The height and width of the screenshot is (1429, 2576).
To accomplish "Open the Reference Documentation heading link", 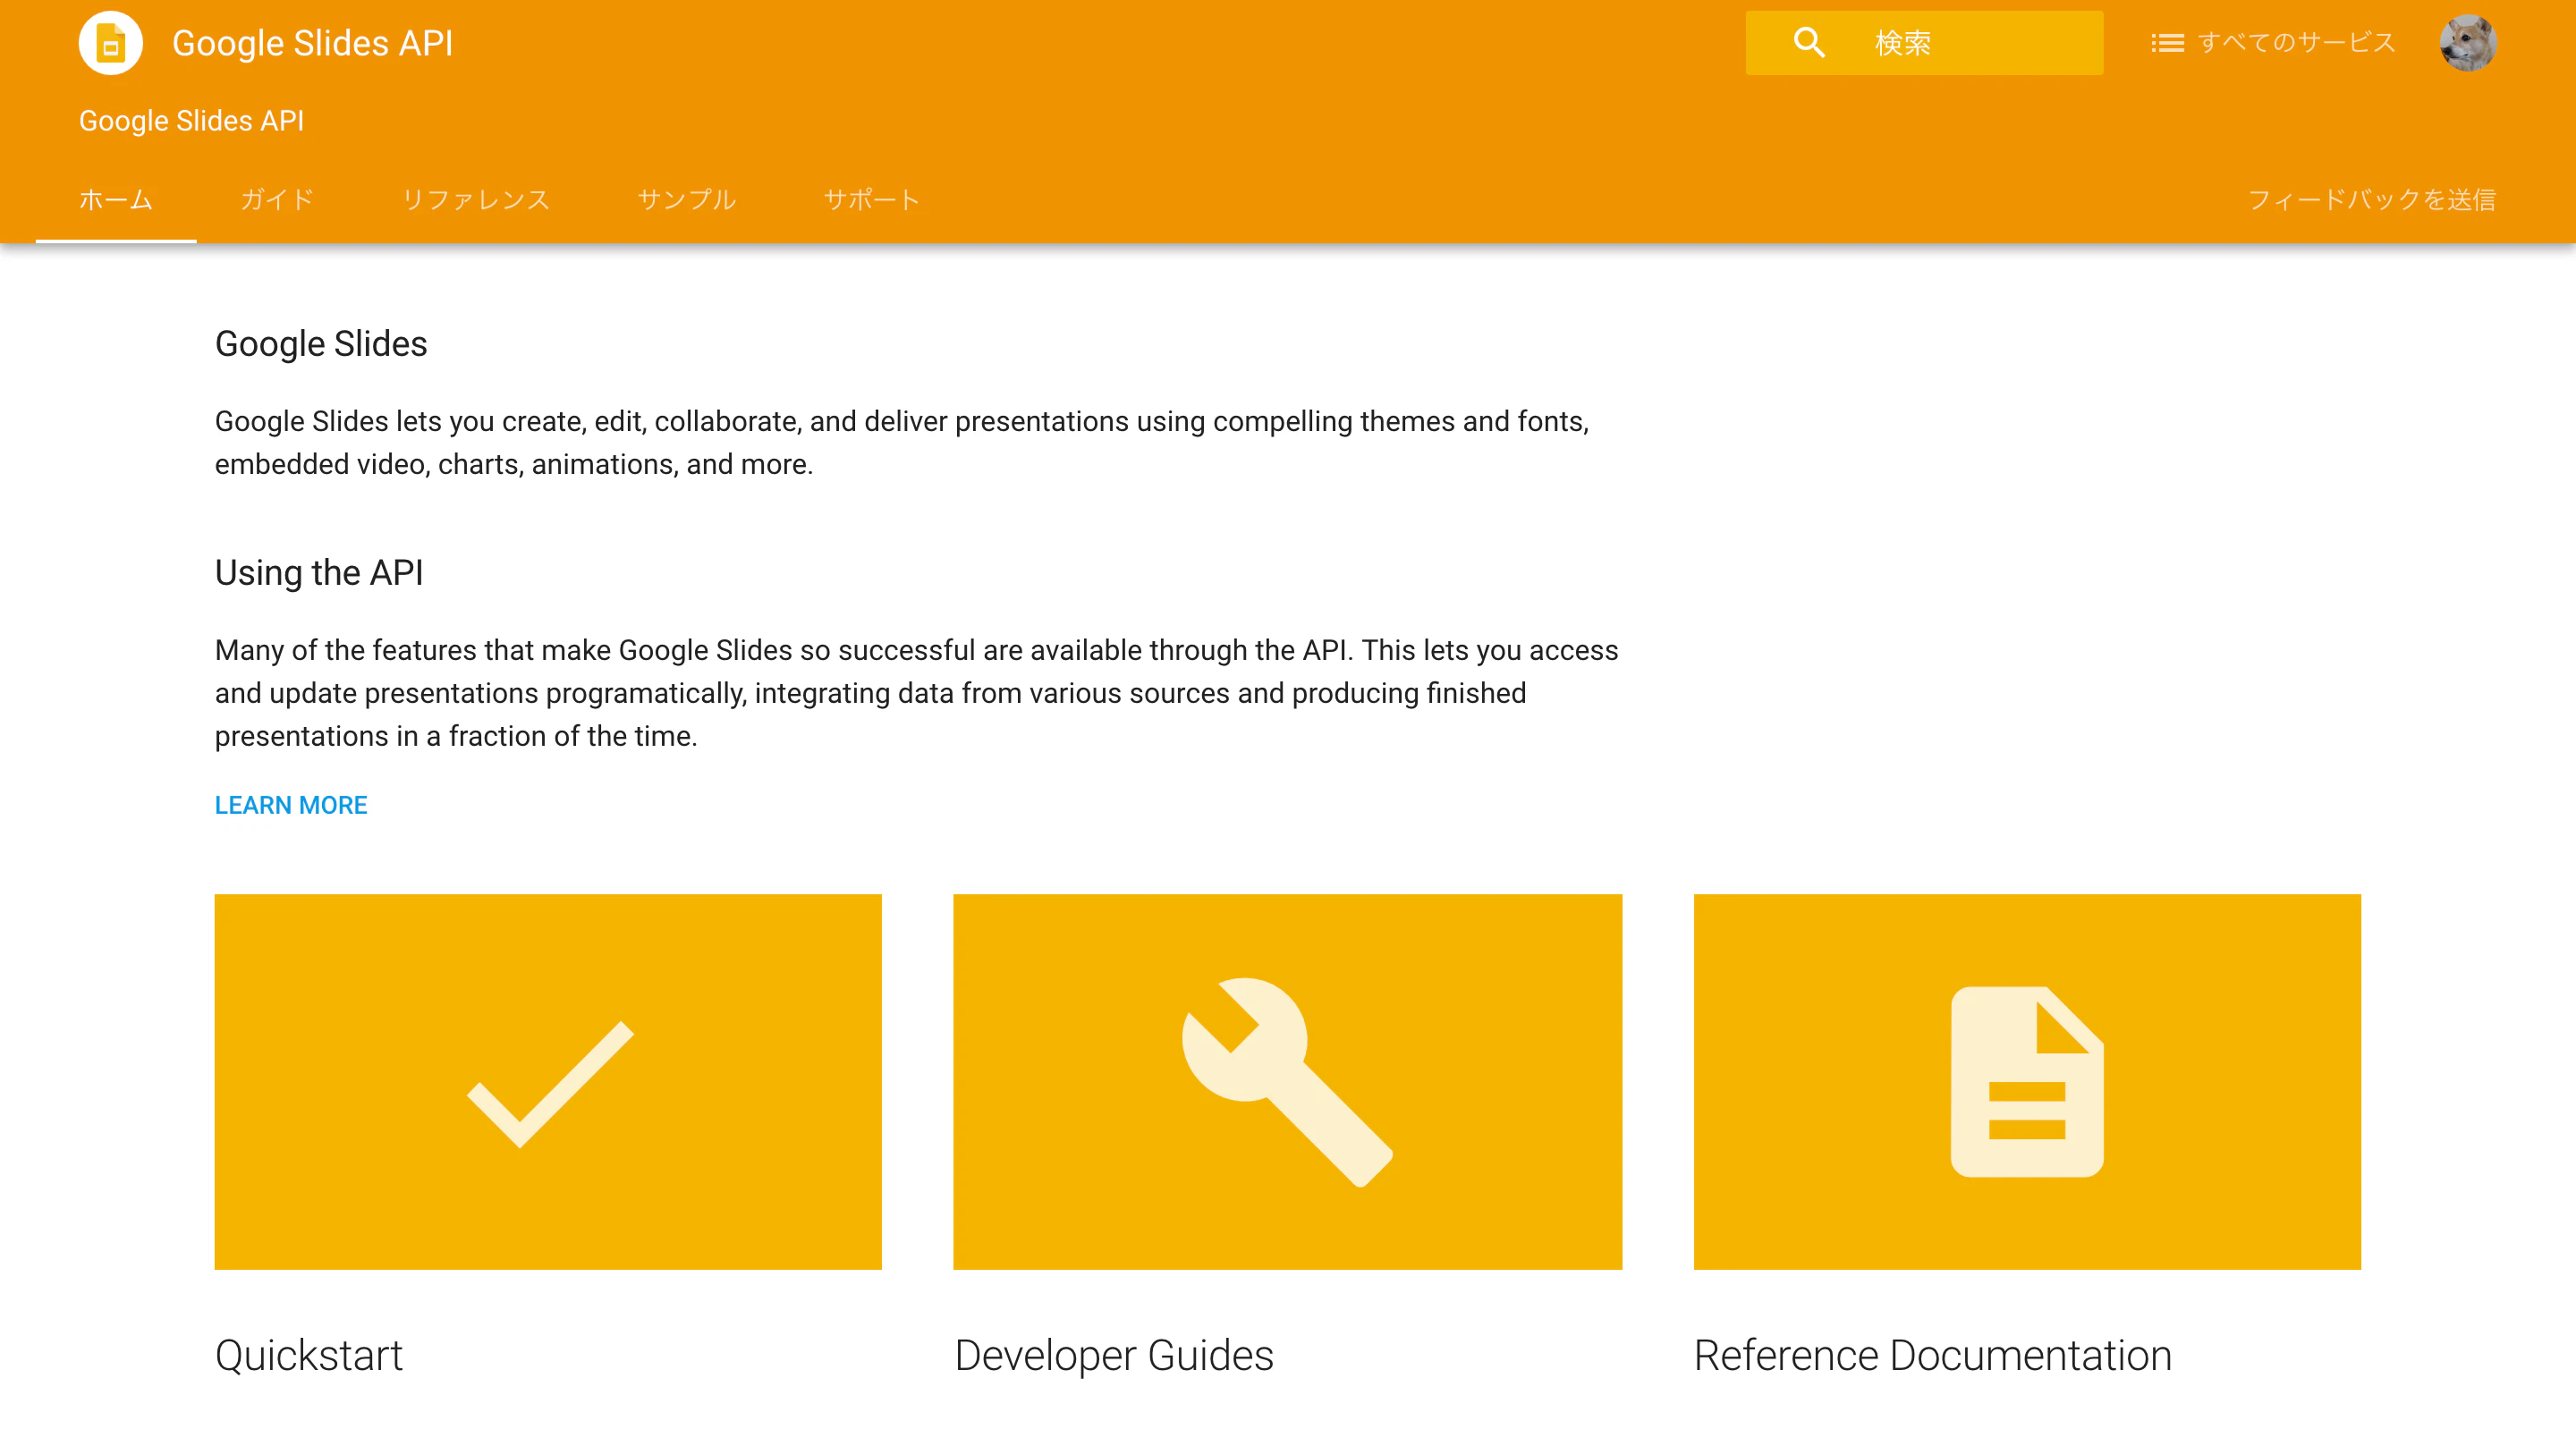I will (x=1933, y=1355).
